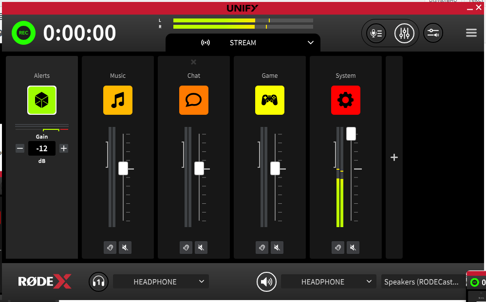Screen dimensions: 486x302
Task: Toggle mute on the System channel
Action: coord(353,248)
